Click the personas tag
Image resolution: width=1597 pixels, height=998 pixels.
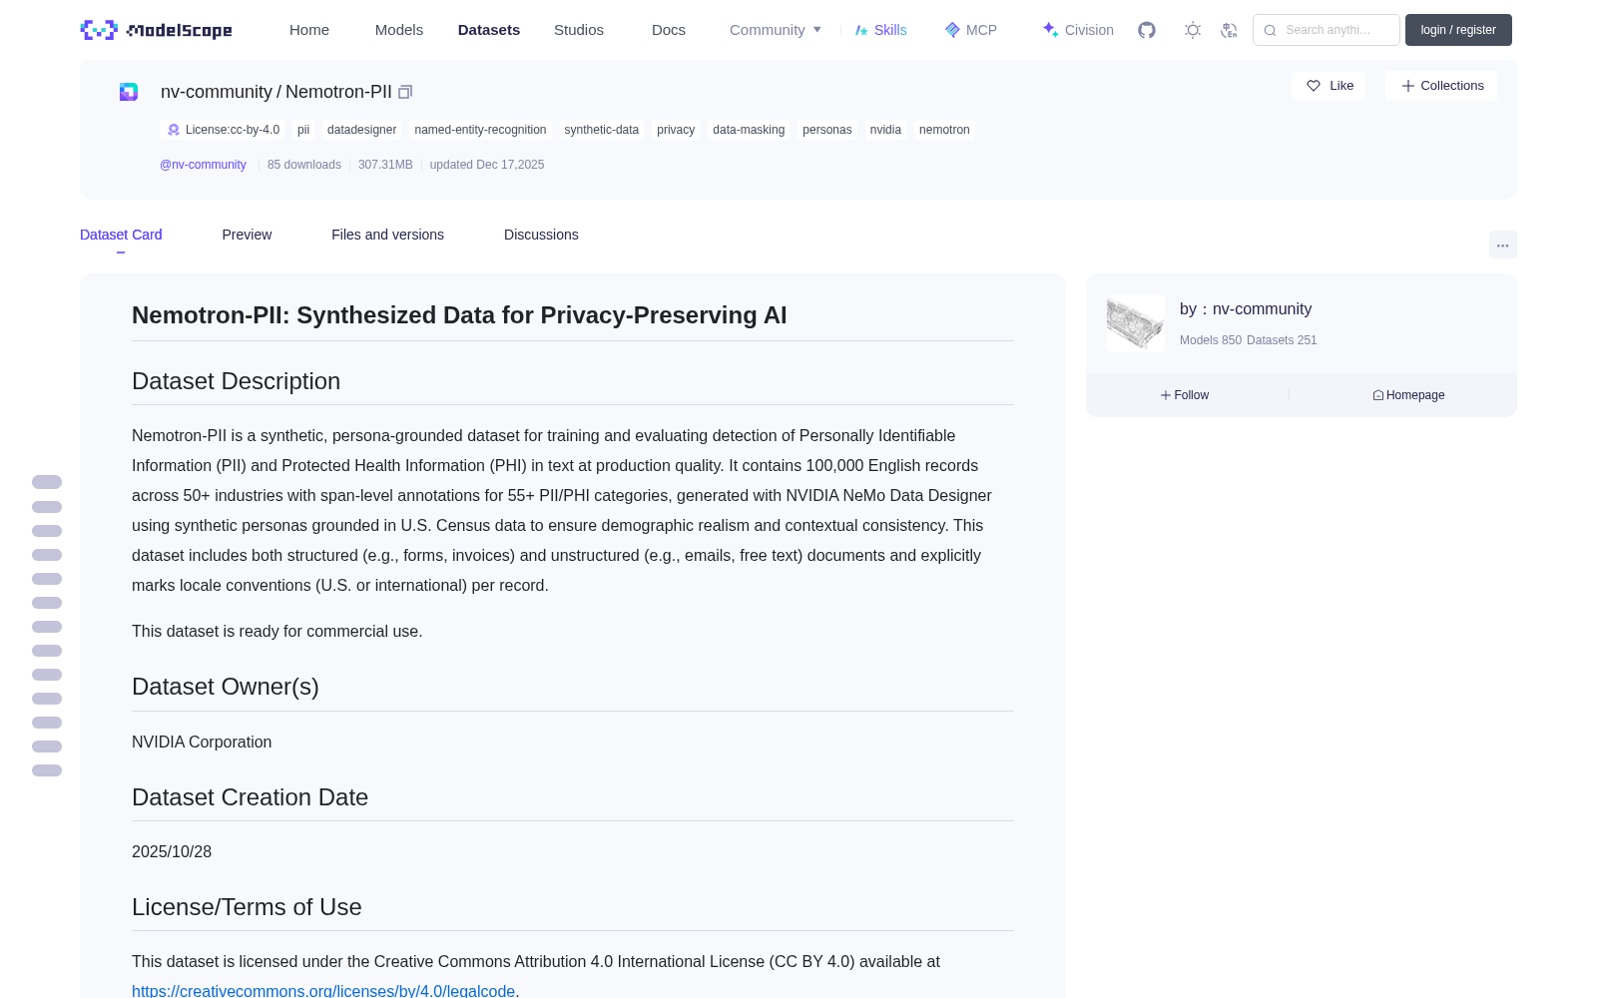(x=827, y=130)
